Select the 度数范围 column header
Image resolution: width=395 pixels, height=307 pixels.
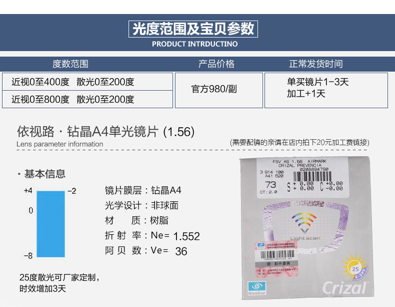[x=70, y=64]
